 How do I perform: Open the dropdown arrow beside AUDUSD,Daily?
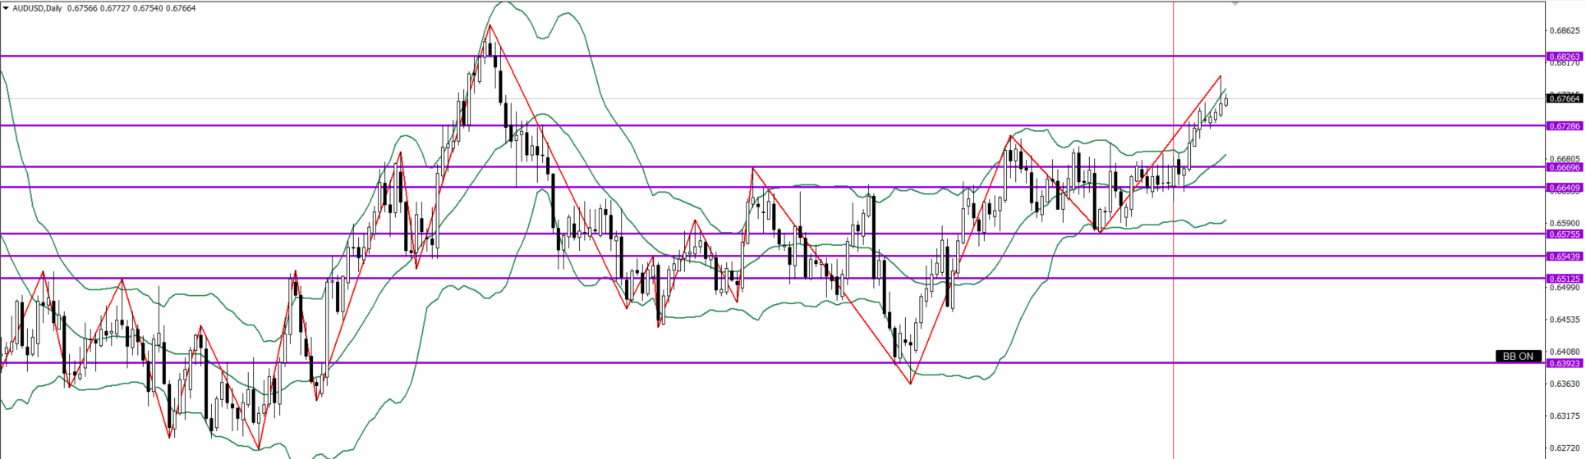6,8
